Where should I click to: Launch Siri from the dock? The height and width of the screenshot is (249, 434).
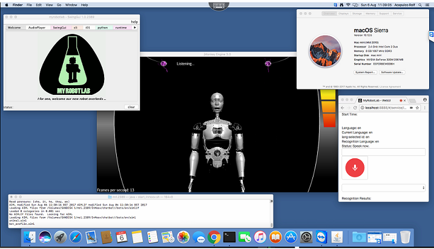45,237
